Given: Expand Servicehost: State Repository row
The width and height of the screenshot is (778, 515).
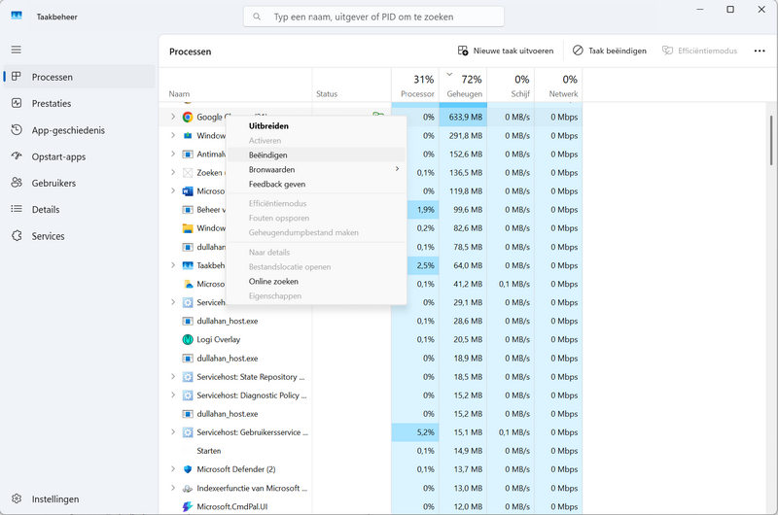Looking at the screenshot, I should 173,377.
